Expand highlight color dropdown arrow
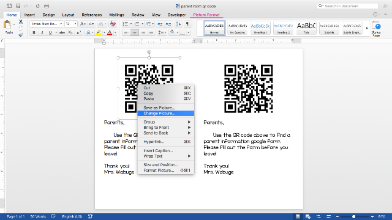392x220 pixels. [x=104, y=32]
